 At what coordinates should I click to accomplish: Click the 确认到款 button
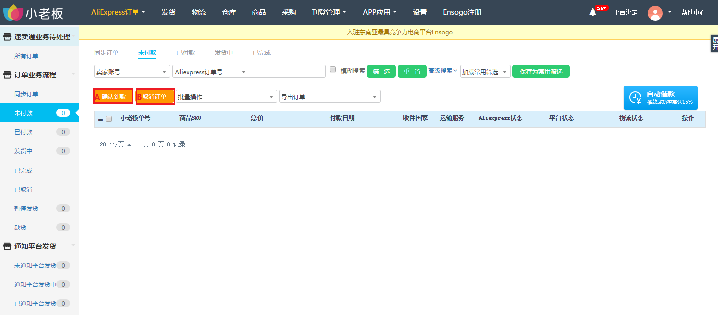coord(113,96)
